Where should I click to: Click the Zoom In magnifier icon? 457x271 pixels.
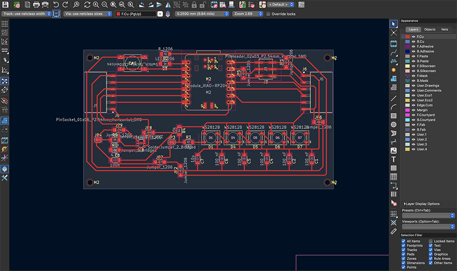point(96,5)
